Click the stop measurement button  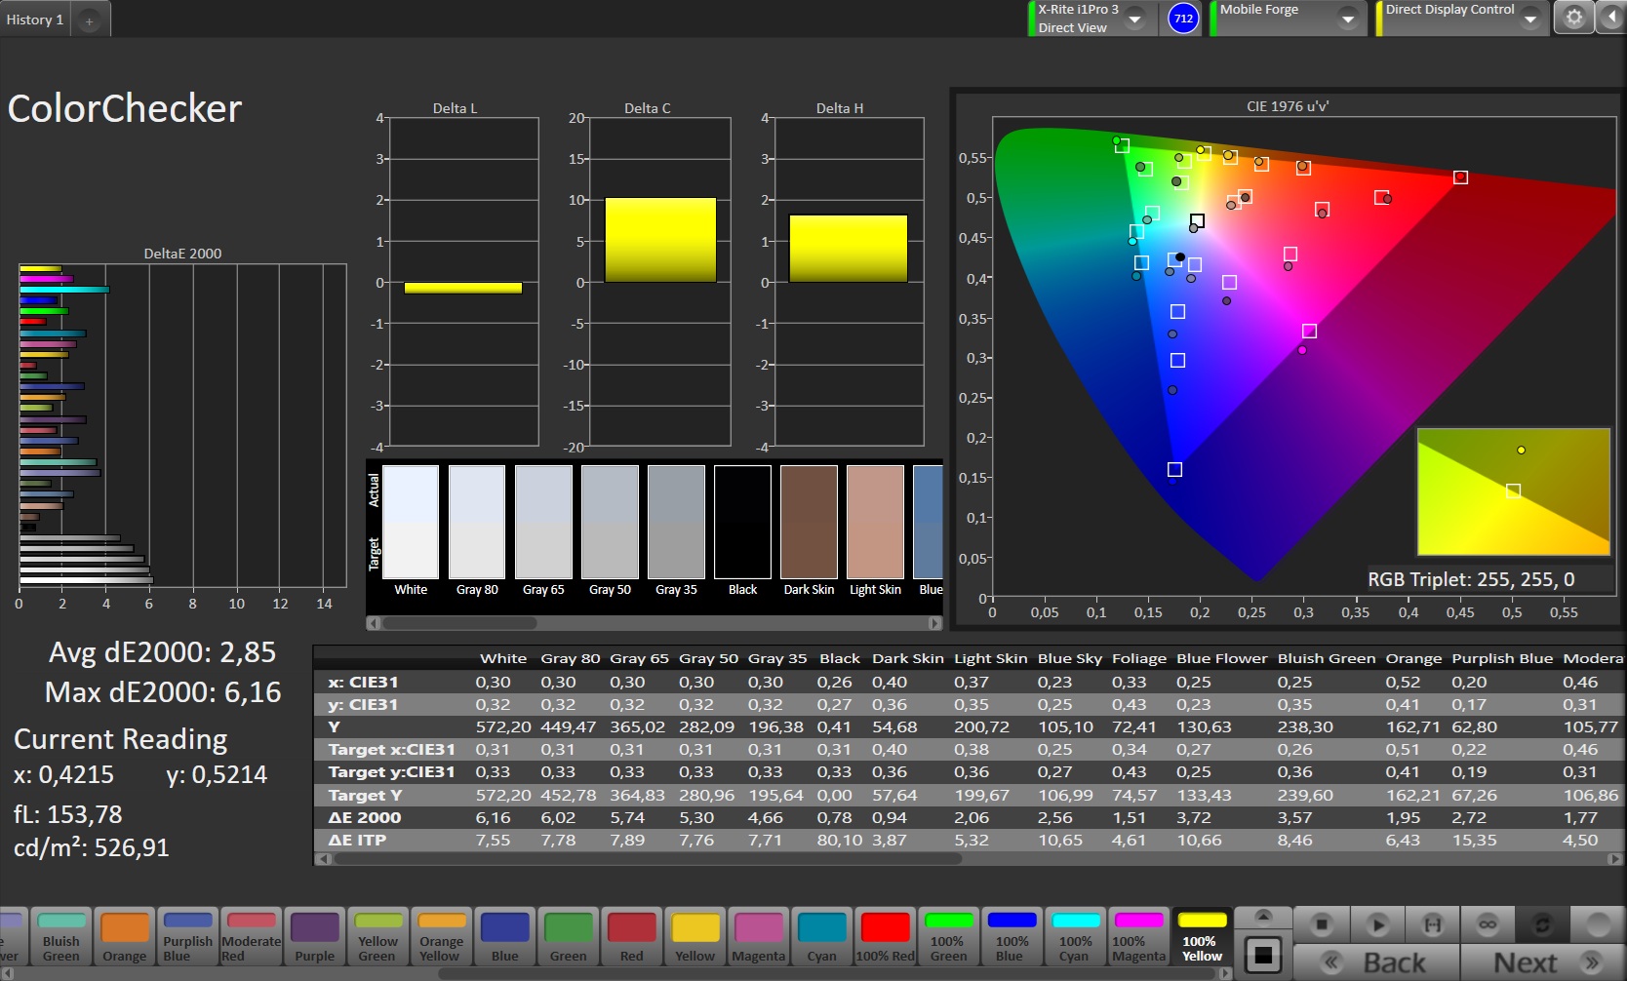point(1322,924)
